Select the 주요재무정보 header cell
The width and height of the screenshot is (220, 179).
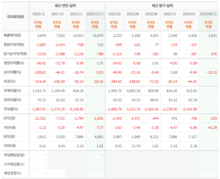[16, 17]
